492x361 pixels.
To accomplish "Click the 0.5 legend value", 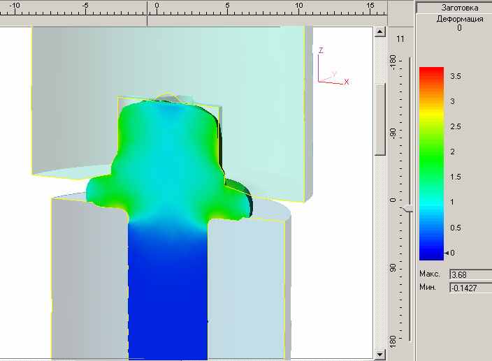I will tap(455, 228).
